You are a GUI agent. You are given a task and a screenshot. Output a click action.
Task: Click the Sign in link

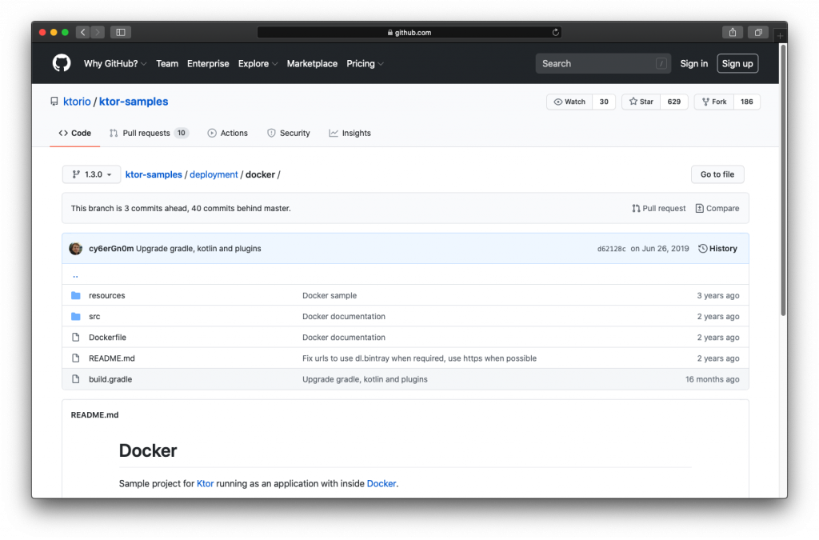693,64
